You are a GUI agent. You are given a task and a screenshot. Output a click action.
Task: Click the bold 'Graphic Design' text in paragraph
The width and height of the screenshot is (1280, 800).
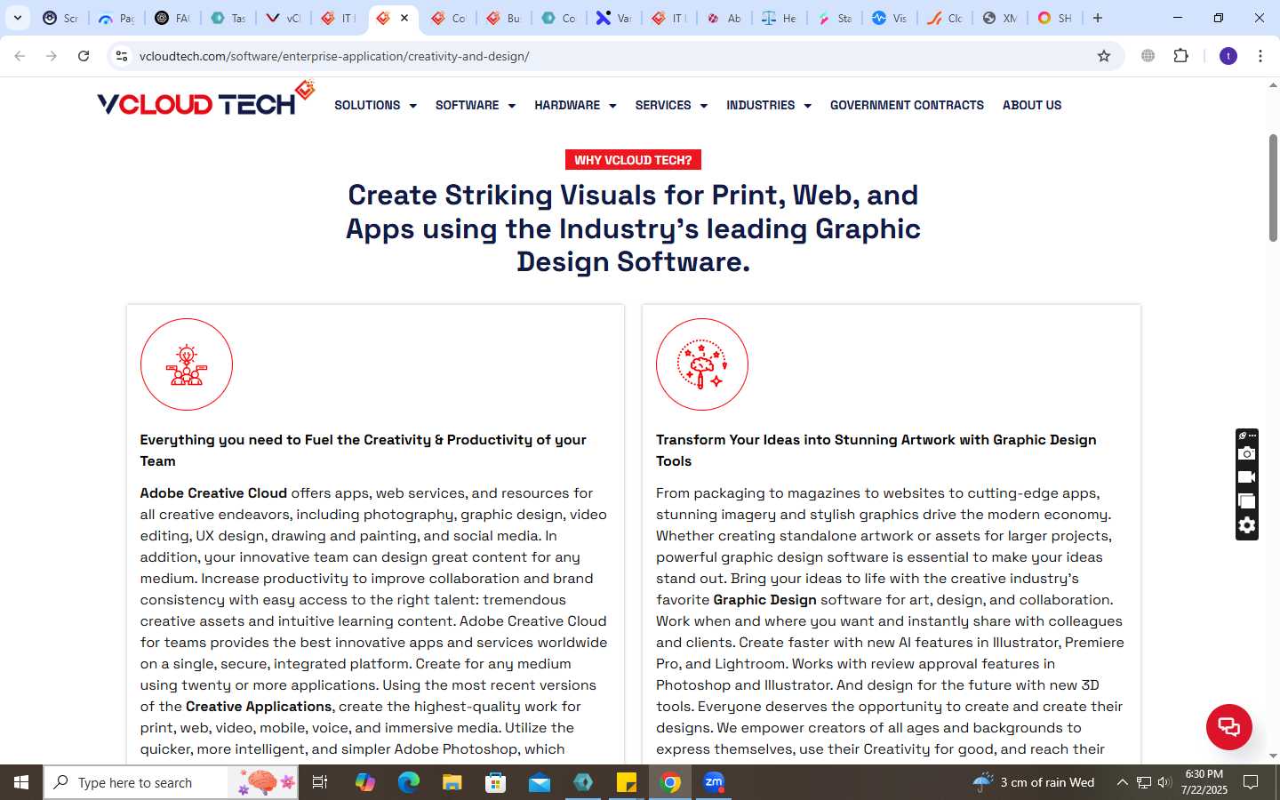click(x=764, y=599)
